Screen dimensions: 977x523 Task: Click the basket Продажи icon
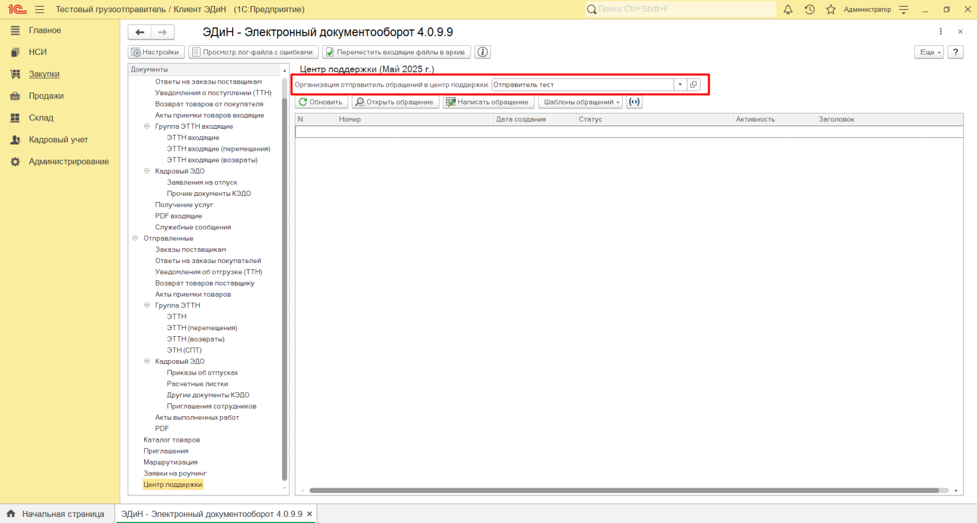(x=15, y=96)
